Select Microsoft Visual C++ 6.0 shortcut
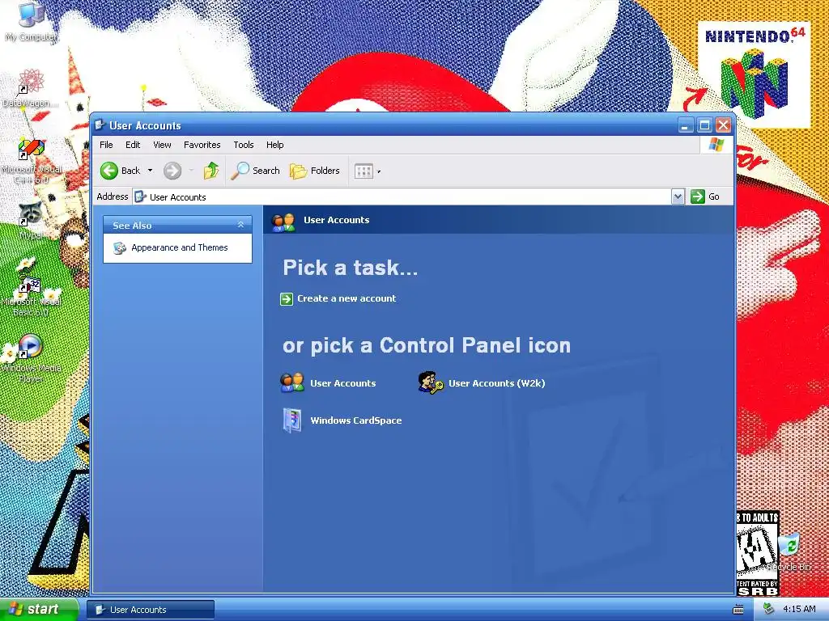This screenshot has width=829, height=621. (x=32, y=161)
